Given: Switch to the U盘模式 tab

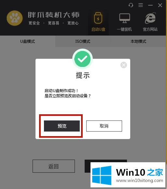Looking at the screenshot, I should 28,41.
